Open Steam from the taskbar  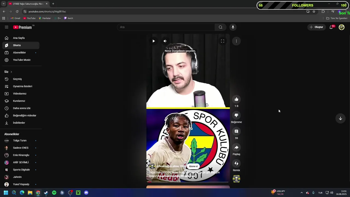click(x=46, y=193)
